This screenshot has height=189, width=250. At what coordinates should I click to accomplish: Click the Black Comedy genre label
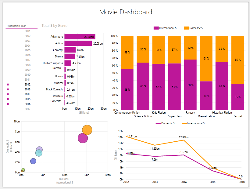tap(54, 89)
